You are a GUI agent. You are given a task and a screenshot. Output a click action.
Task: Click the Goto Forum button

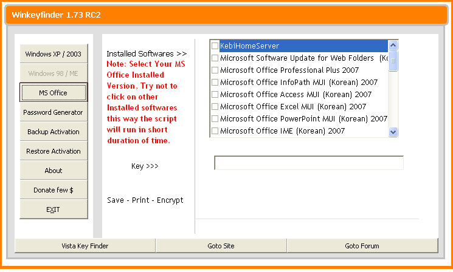point(362,246)
